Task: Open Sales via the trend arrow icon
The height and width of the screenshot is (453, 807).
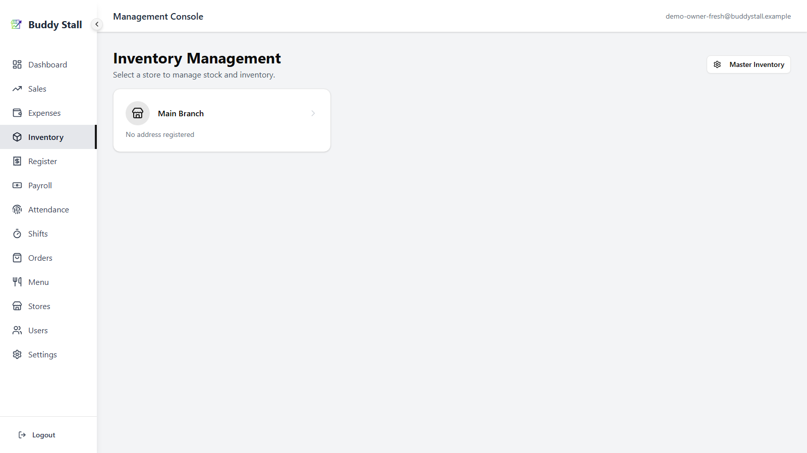Action: 17,89
